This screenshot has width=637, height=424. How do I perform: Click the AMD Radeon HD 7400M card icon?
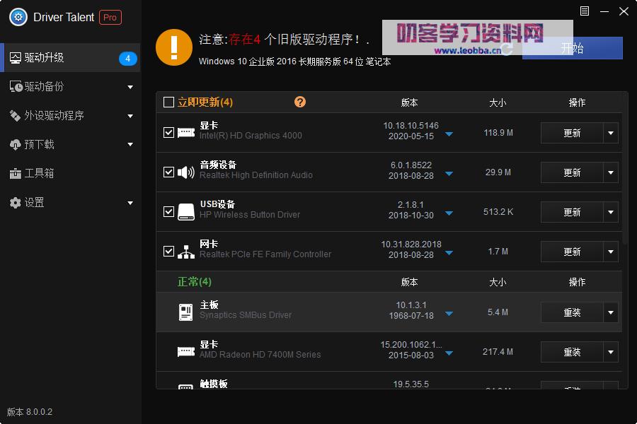tap(186, 351)
